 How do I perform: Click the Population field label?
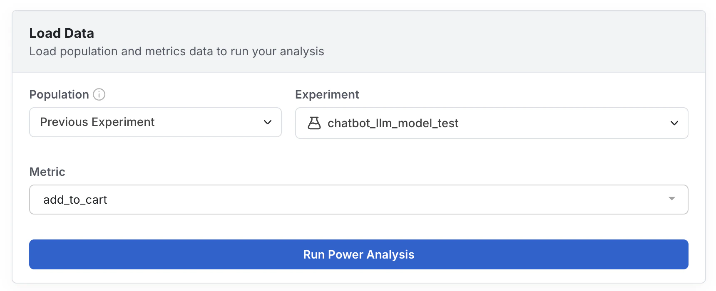60,95
